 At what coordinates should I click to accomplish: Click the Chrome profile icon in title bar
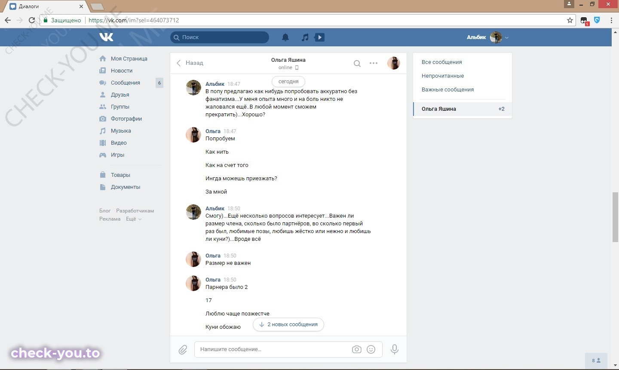[569, 4]
